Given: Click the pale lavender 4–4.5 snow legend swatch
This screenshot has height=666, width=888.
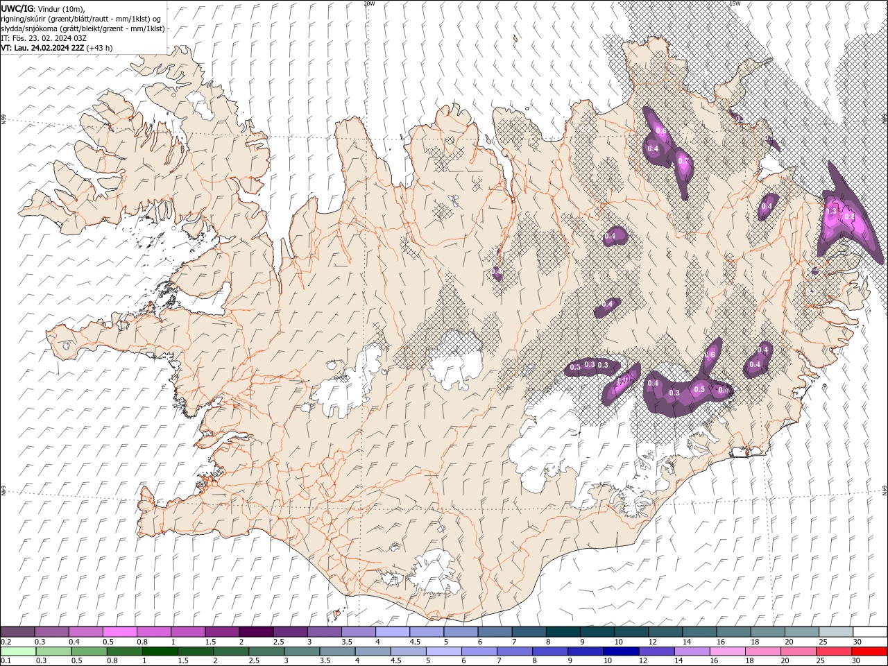Looking at the screenshot, I should coord(391,632).
